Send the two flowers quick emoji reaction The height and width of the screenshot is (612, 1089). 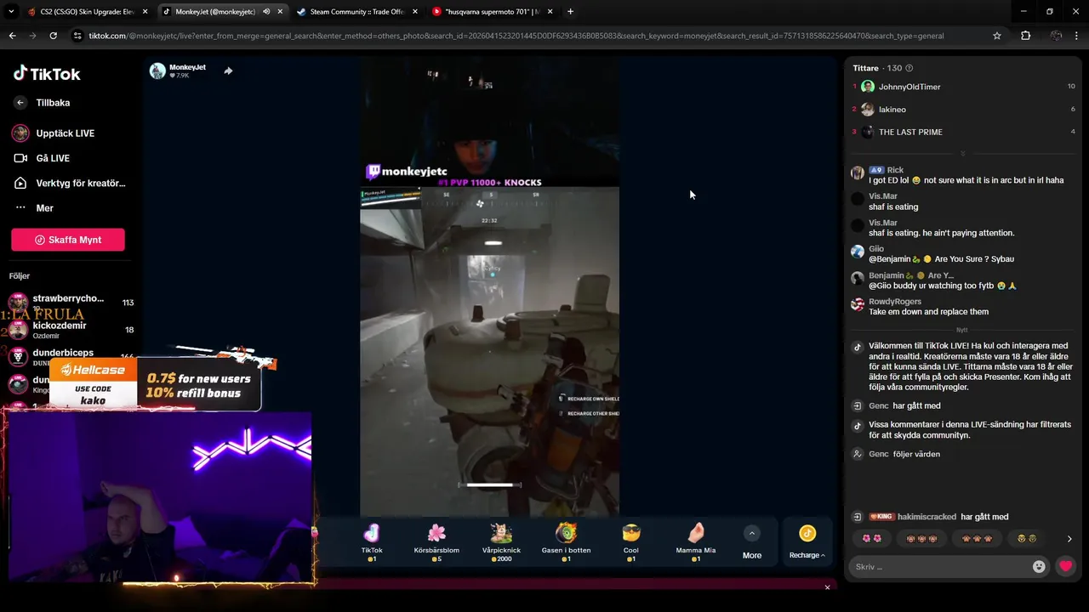[x=872, y=539]
